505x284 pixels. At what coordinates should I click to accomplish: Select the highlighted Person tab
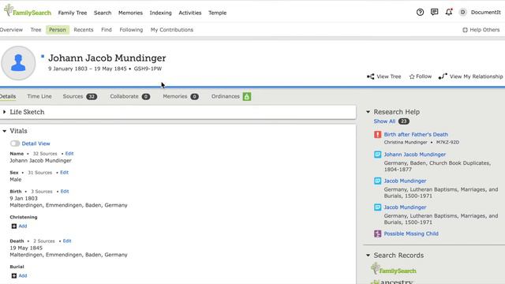point(58,30)
